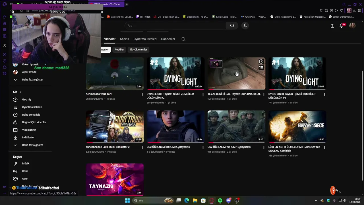This screenshot has width=364, height=205.
Task: Open a new browser tab with plus icon
Action: [x=127, y=4]
